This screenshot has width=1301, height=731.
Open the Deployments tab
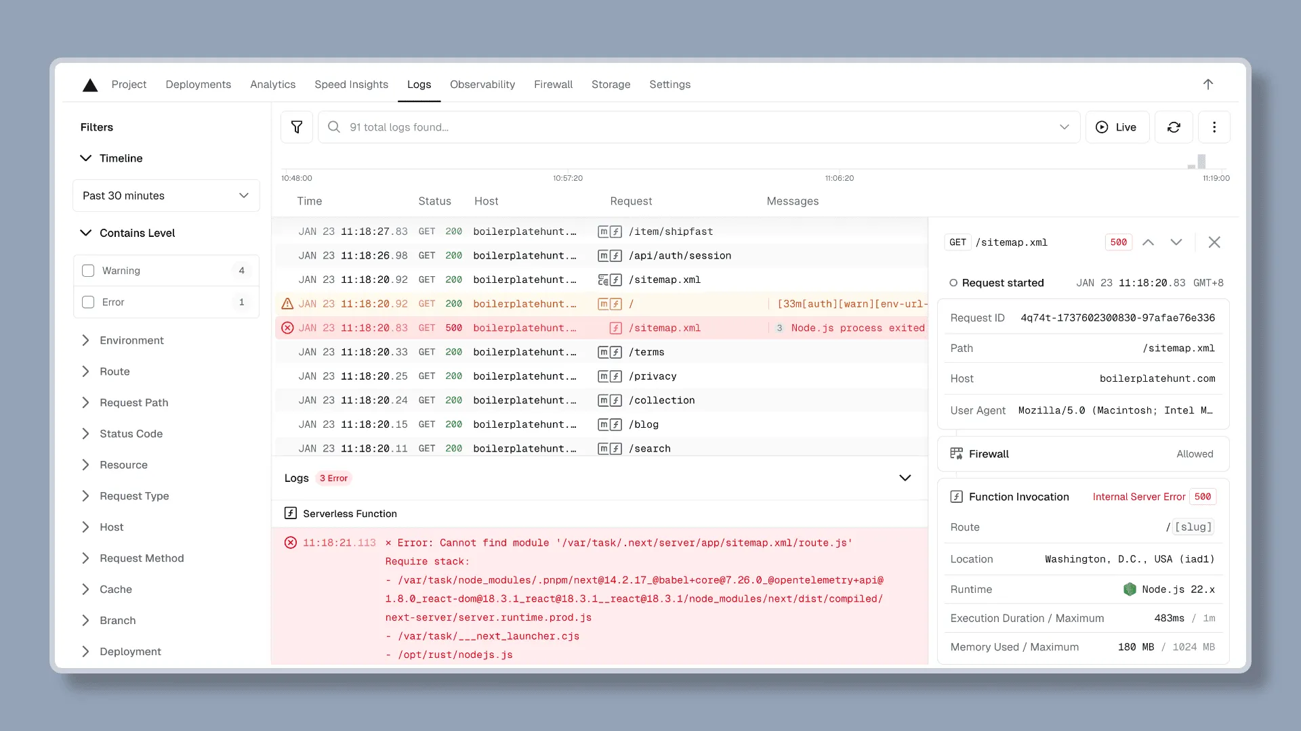pos(198,85)
